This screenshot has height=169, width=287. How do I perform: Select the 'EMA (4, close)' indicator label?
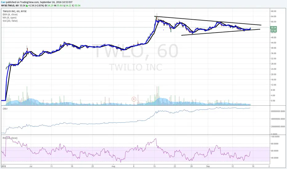(x=10, y=14)
